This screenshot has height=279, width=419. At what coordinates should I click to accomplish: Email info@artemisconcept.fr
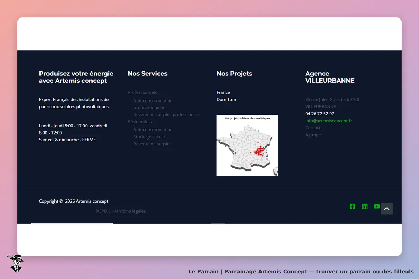tap(329, 121)
